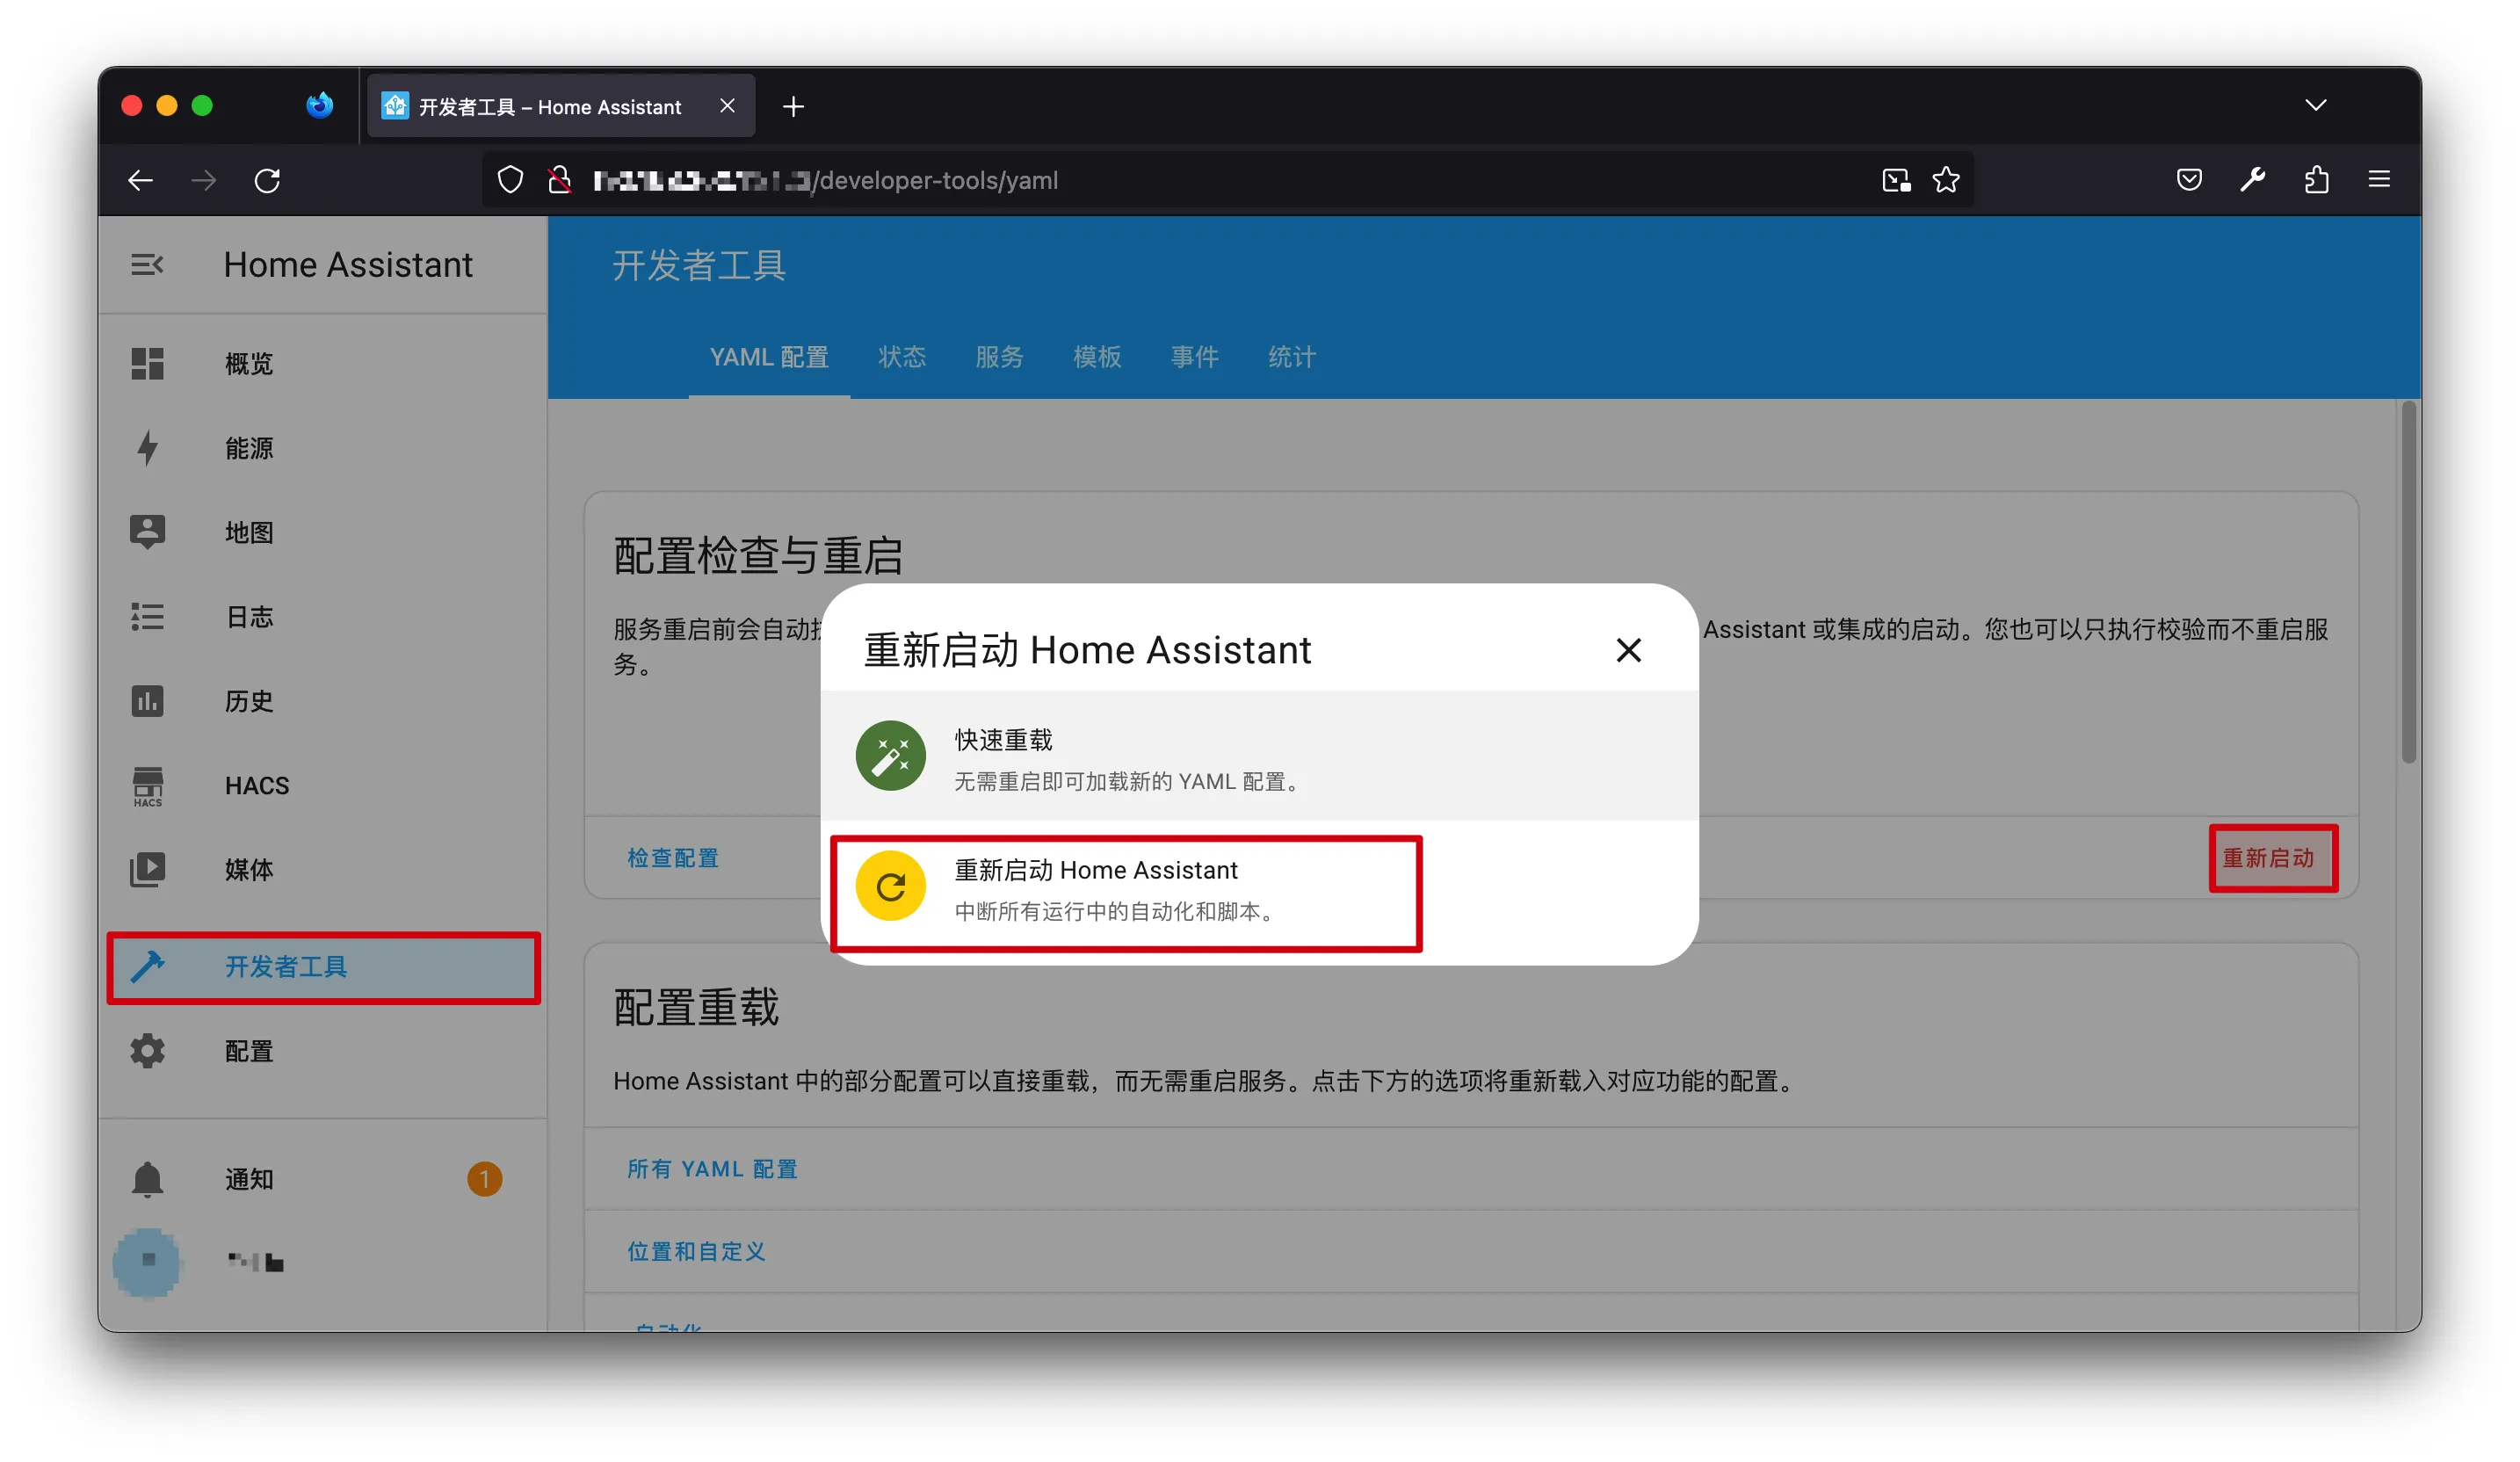Click the Home Assistant sidebar title
Viewport: 2520px width, 1462px height.
(348, 265)
